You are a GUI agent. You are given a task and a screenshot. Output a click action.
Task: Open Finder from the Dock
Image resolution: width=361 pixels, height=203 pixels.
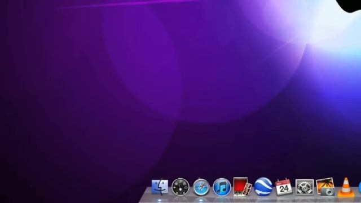(160, 187)
